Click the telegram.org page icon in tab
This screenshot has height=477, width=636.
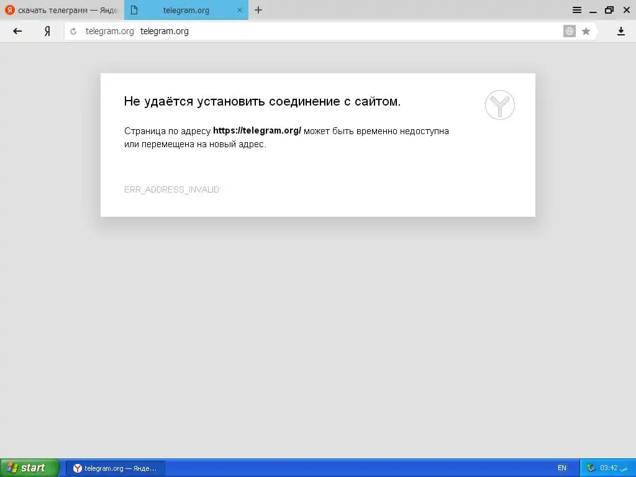pyautogui.click(x=134, y=10)
